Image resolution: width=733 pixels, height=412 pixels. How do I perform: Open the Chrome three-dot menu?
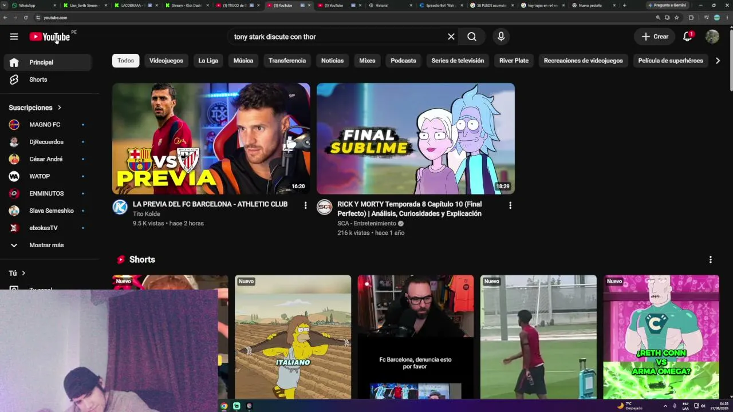pyautogui.click(x=726, y=18)
